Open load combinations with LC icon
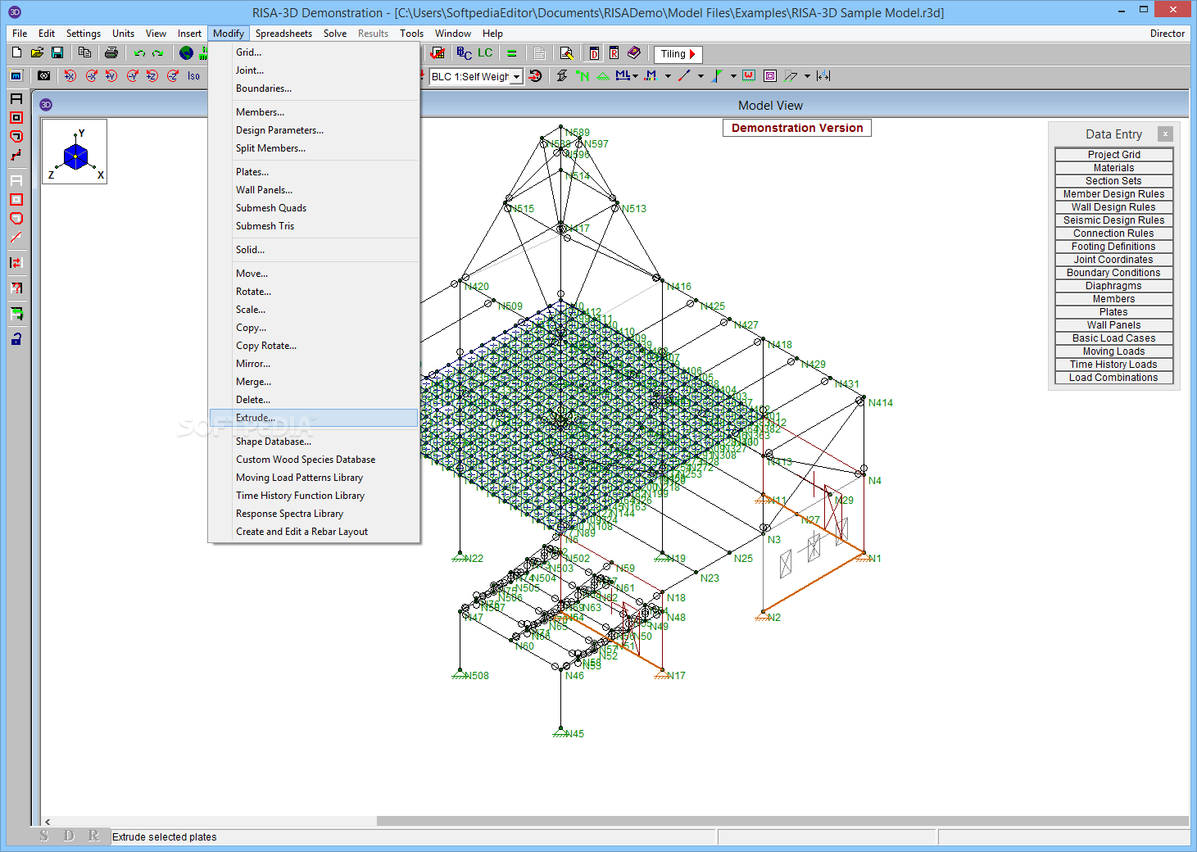This screenshot has width=1197, height=852. [x=485, y=53]
